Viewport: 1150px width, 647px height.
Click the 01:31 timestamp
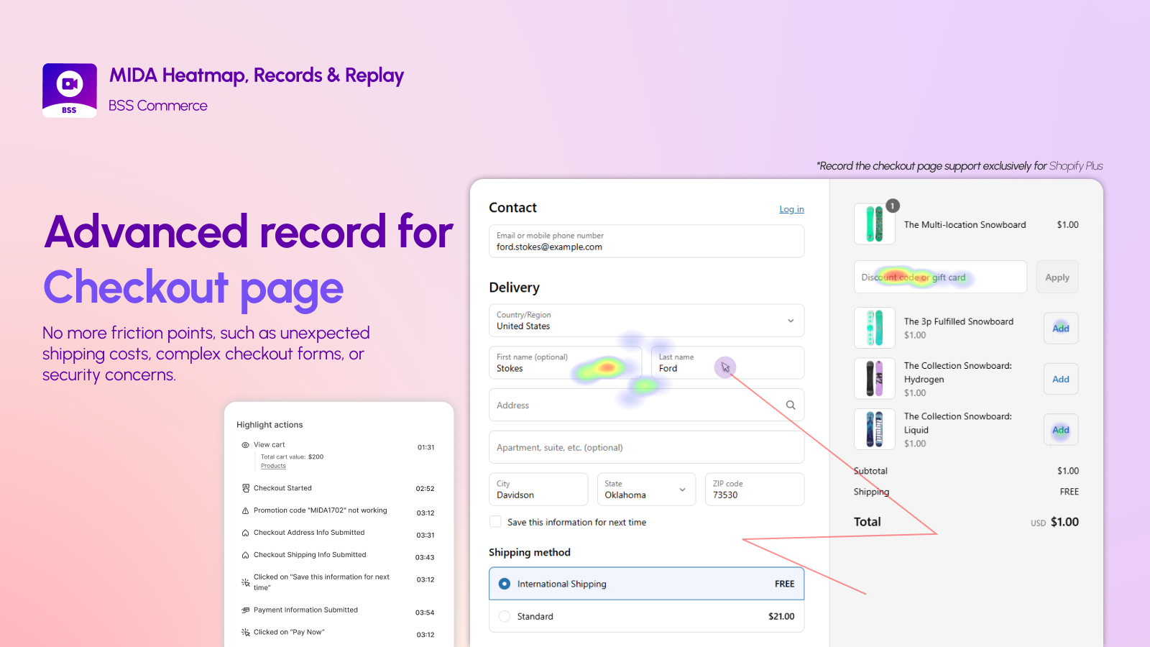[425, 447]
